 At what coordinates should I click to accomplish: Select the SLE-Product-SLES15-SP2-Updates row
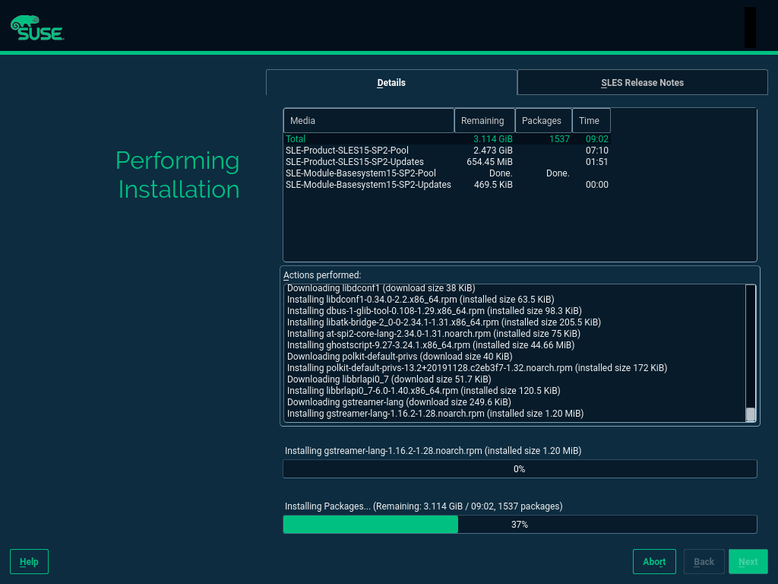(x=355, y=162)
